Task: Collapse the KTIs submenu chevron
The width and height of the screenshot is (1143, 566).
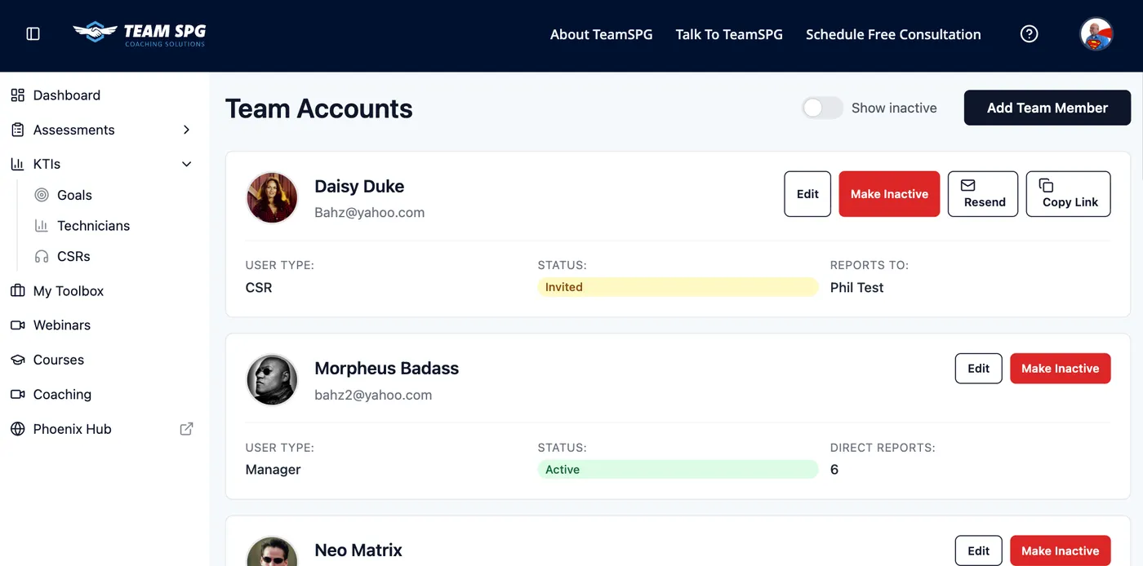Action: (x=186, y=164)
